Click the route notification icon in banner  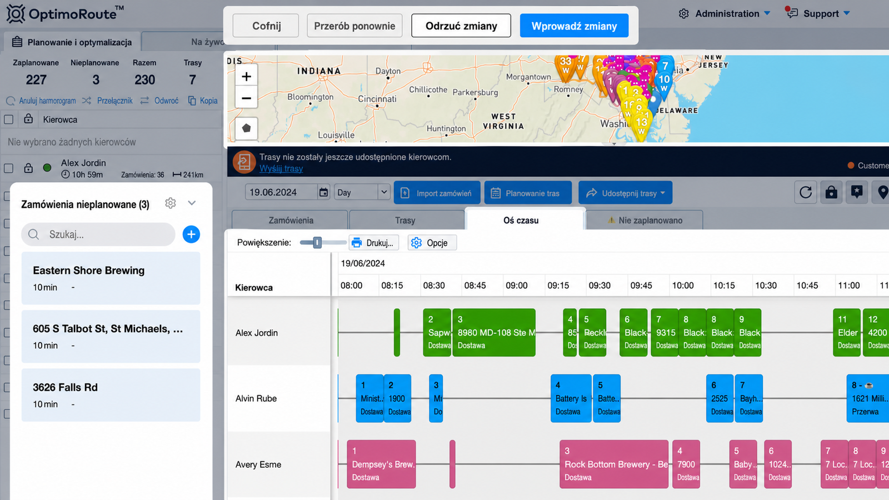tap(244, 162)
